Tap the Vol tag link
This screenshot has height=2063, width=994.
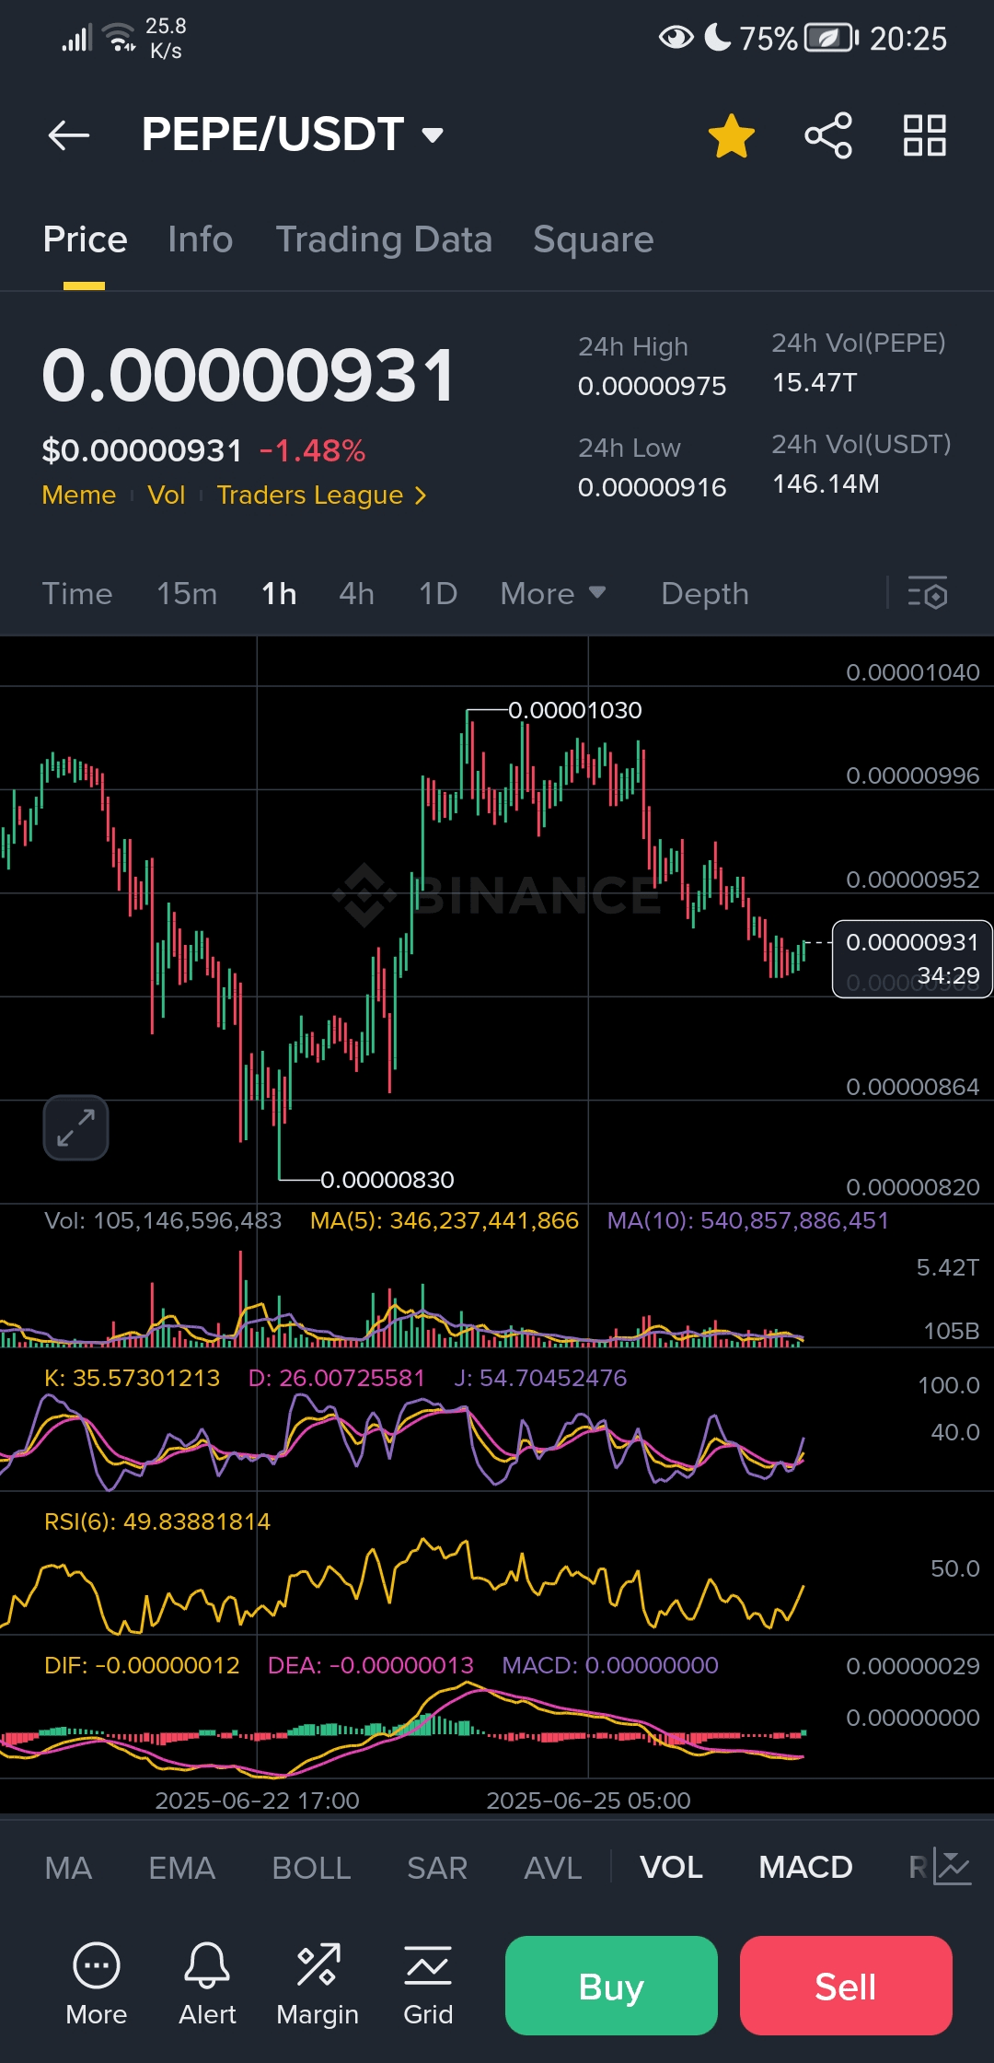coord(167,495)
